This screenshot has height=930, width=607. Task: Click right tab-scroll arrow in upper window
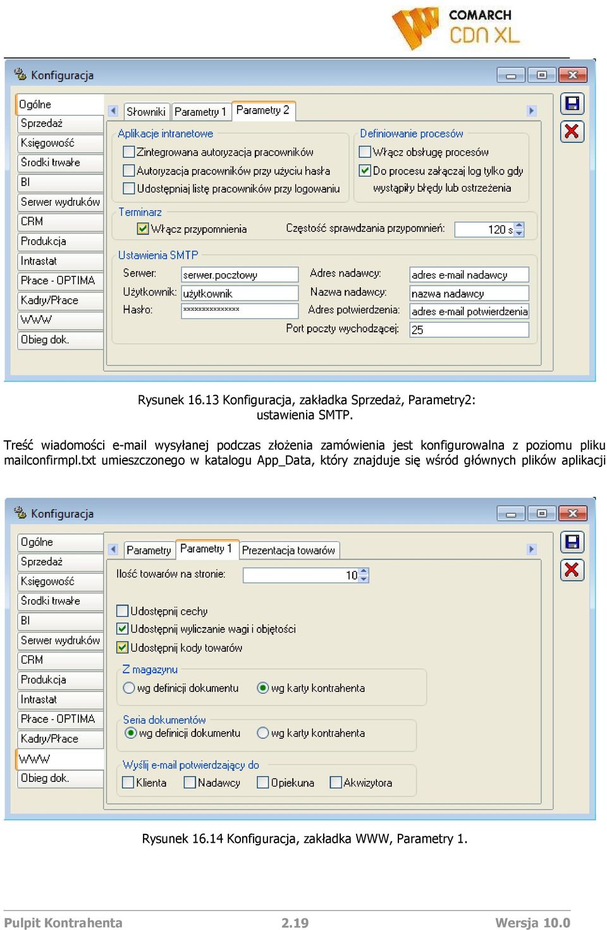(x=532, y=111)
